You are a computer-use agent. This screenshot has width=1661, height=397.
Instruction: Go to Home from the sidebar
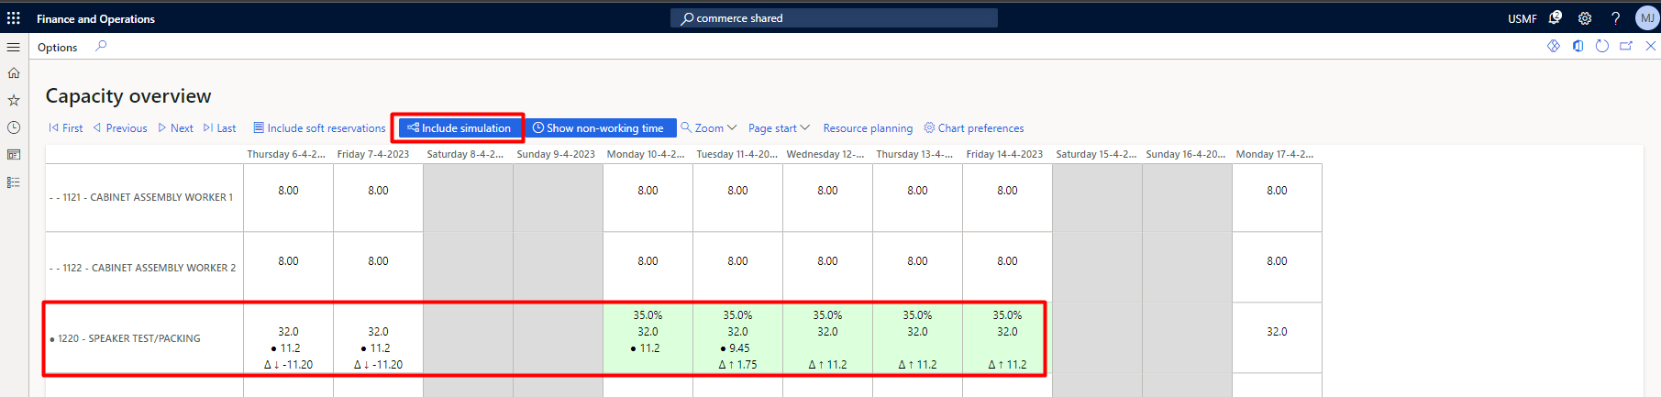[x=14, y=73]
